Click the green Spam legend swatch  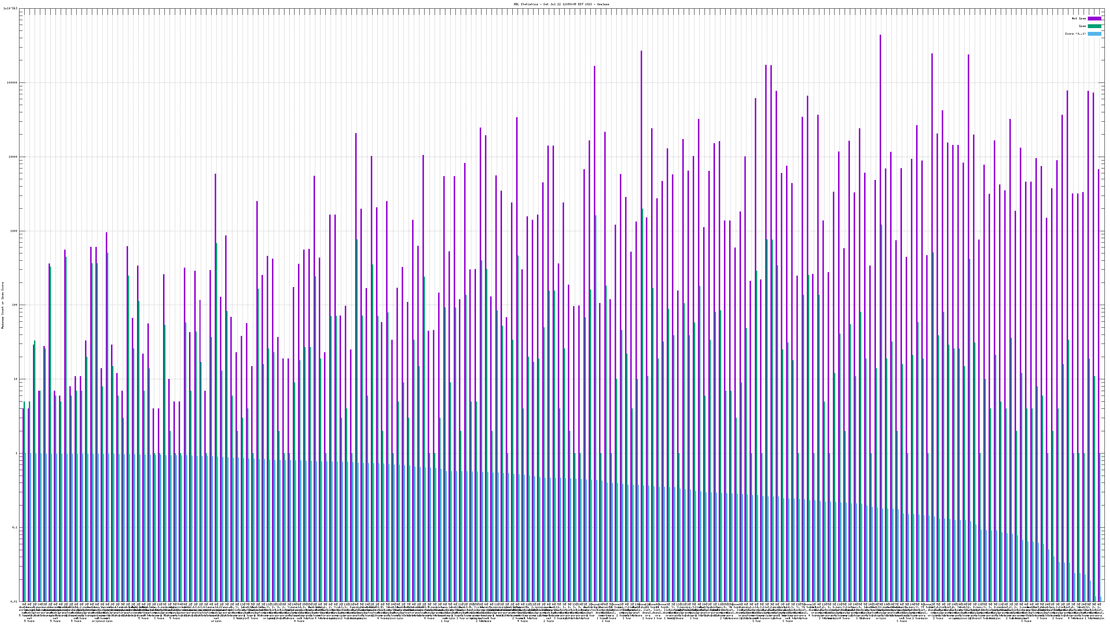(1094, 26)
